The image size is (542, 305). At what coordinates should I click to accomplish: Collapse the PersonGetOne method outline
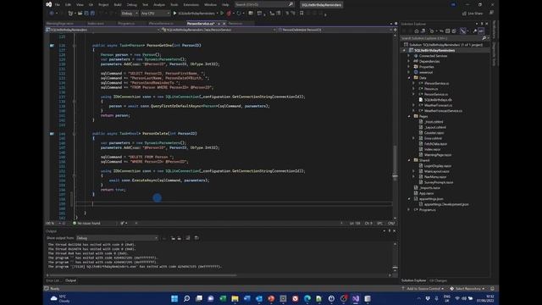[74, 45]
